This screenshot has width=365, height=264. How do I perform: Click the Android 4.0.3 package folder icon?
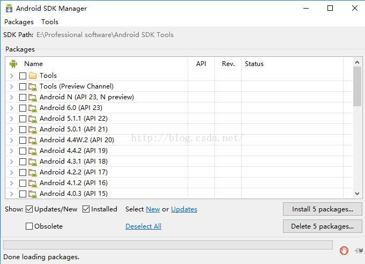[33, 194]
